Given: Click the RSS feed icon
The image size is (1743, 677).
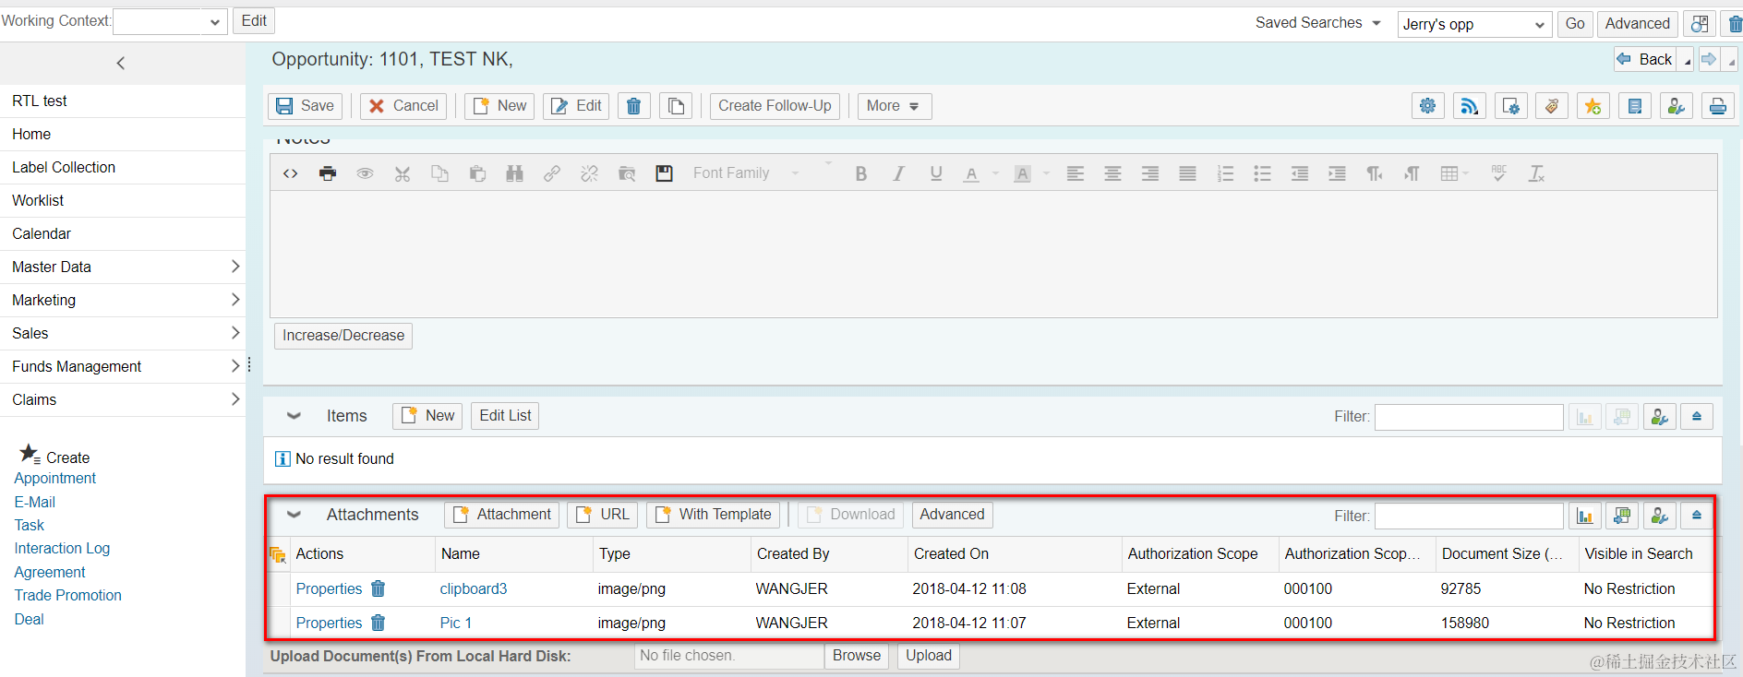Looking at the screenshot, I should [1469, 106].
